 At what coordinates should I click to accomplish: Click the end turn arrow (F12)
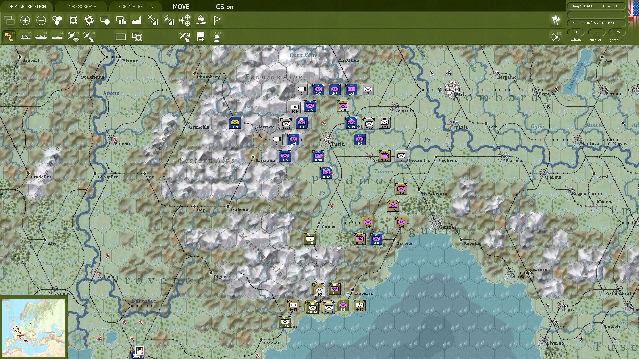[x=555, y=36]
